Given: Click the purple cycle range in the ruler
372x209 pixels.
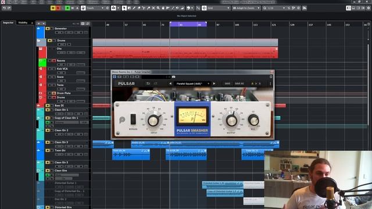Looking at the screenshot, I should point(188,24).
